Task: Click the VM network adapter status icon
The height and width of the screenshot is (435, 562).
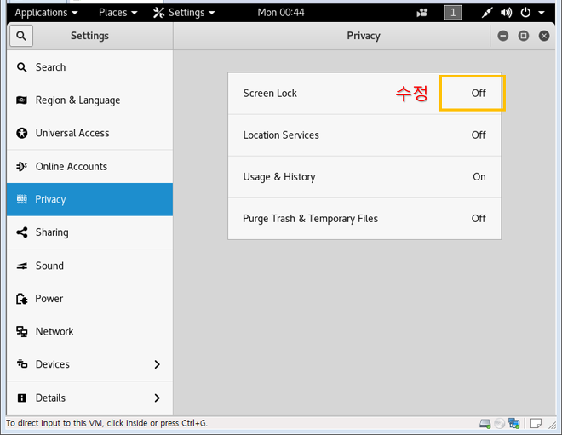Action: tap(514, 424)
